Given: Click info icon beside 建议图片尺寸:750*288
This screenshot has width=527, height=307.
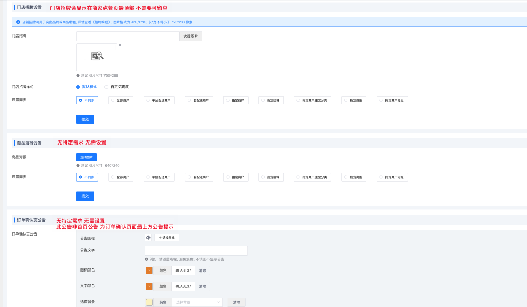Looking at the screenshot, I should tap(78, 75).
